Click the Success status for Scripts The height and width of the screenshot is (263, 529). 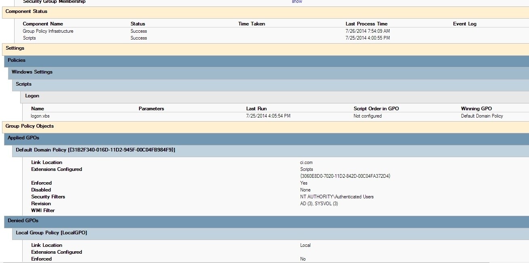[x=139, y=38]
